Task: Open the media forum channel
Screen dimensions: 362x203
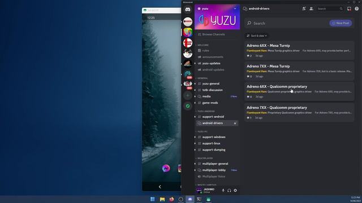Action: (217, 96)
